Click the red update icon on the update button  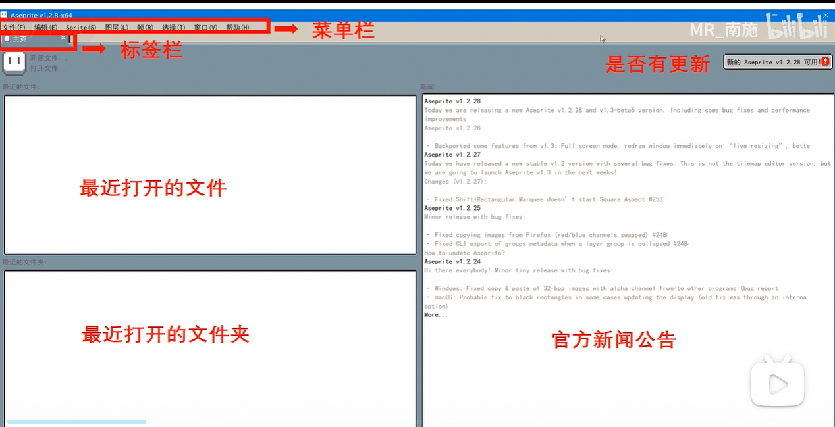826,61
